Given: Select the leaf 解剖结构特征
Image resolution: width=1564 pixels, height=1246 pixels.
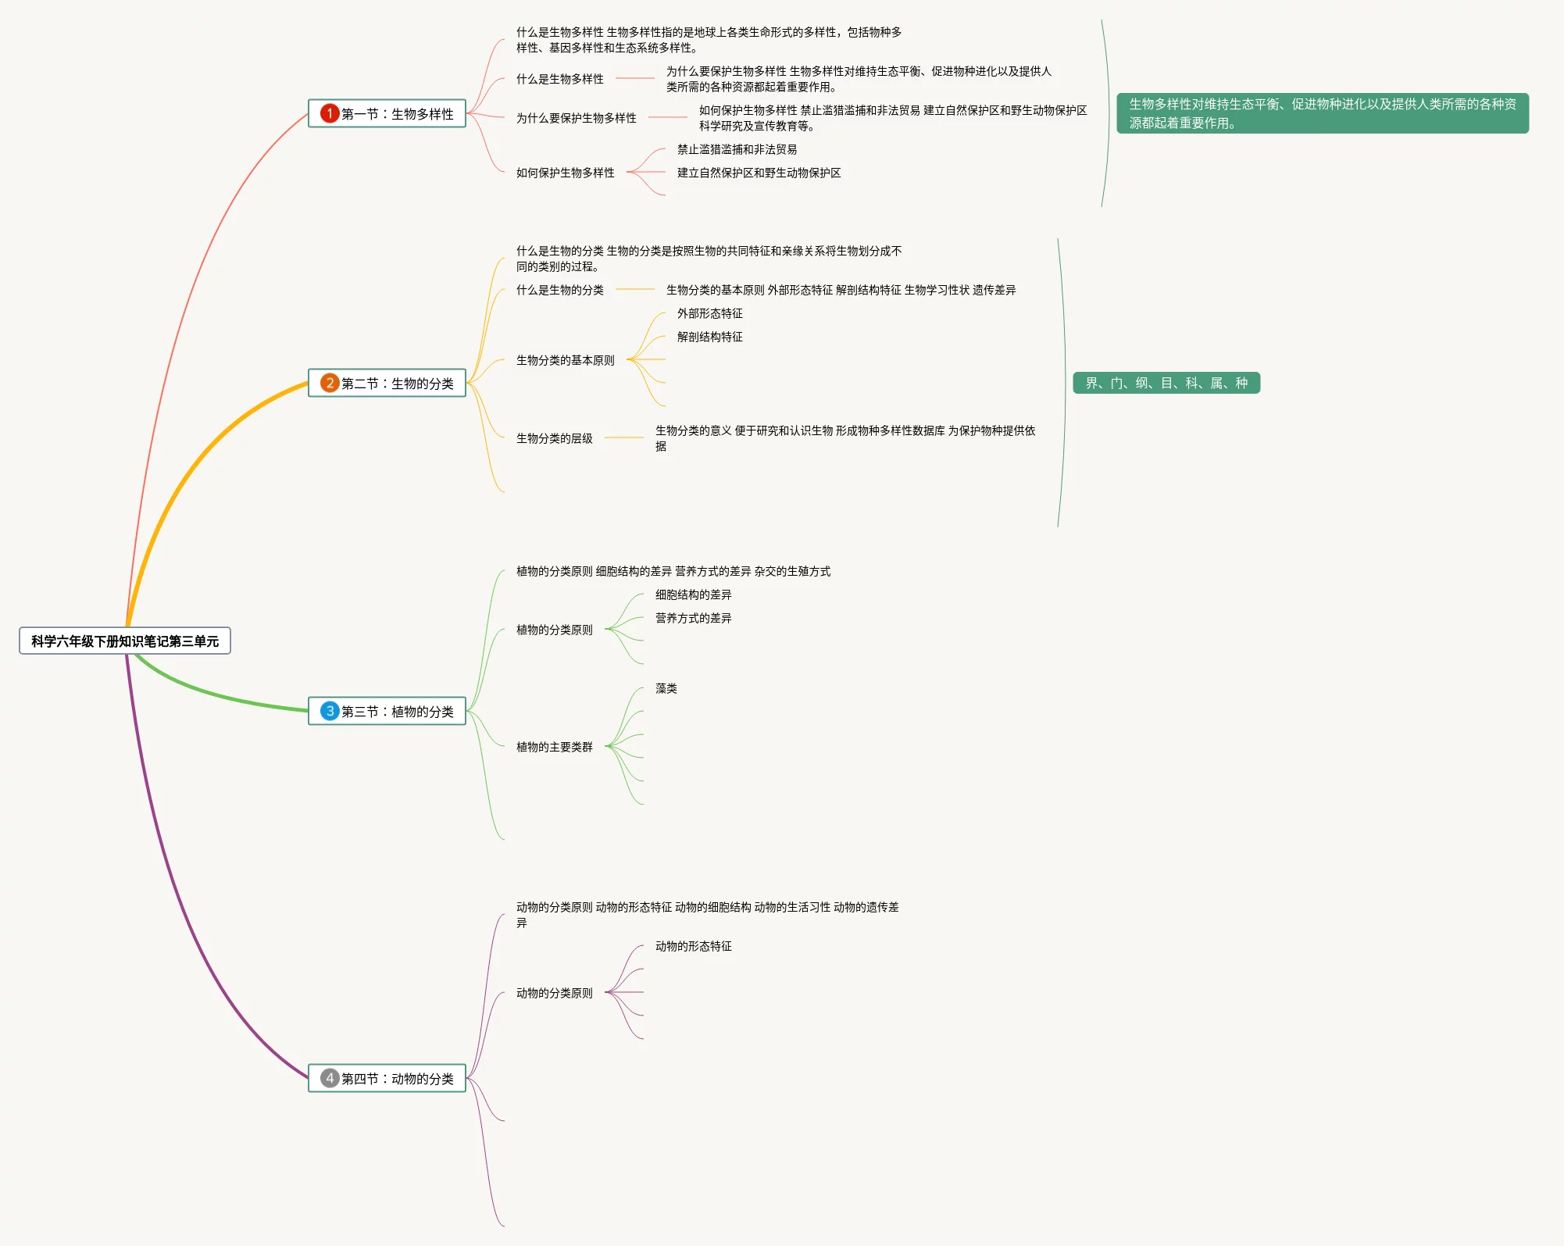Looking at the screenshot, I should click(x=709, y=337).
